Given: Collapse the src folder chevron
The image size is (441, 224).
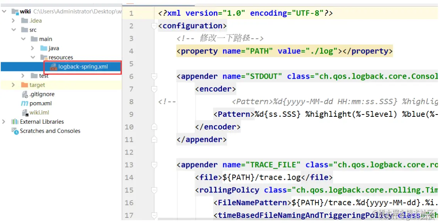Looking at the screenshot, I should (13, 30).
